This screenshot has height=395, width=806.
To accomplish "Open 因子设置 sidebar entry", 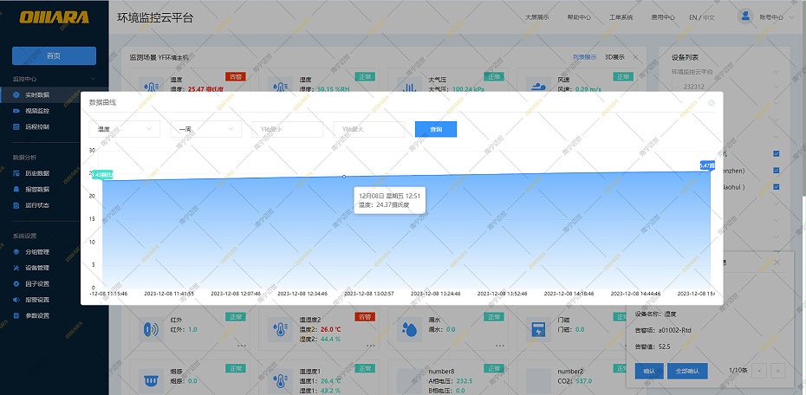I will coord(36,283).
